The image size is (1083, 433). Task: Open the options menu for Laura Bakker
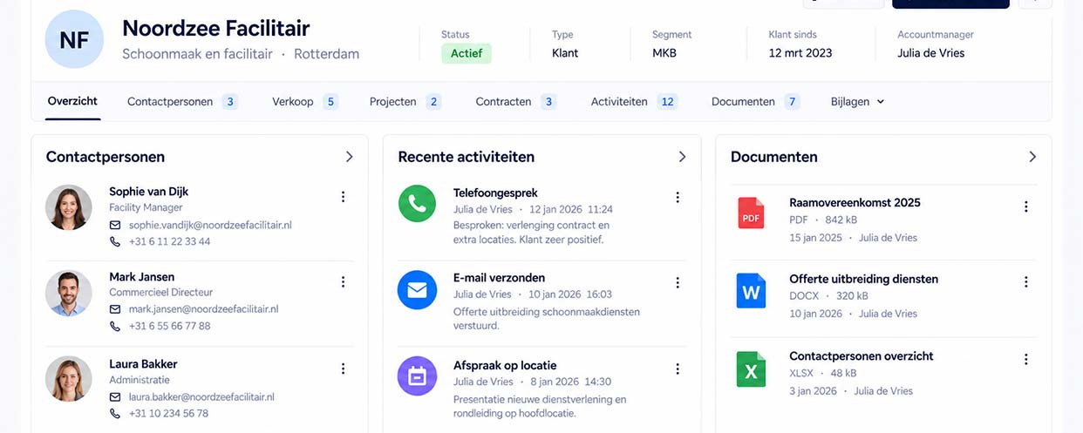coord(343,369)
